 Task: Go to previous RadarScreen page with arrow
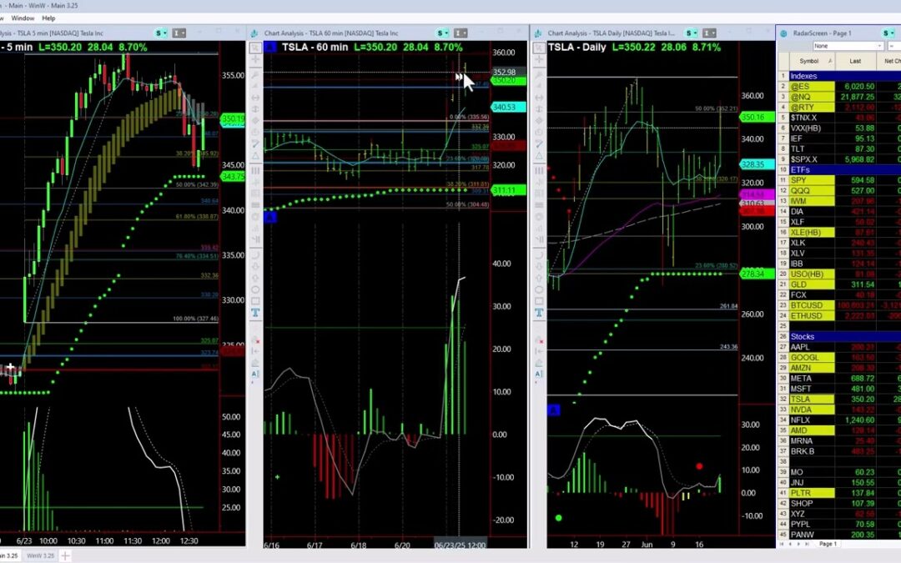click(x=790, y=544)
